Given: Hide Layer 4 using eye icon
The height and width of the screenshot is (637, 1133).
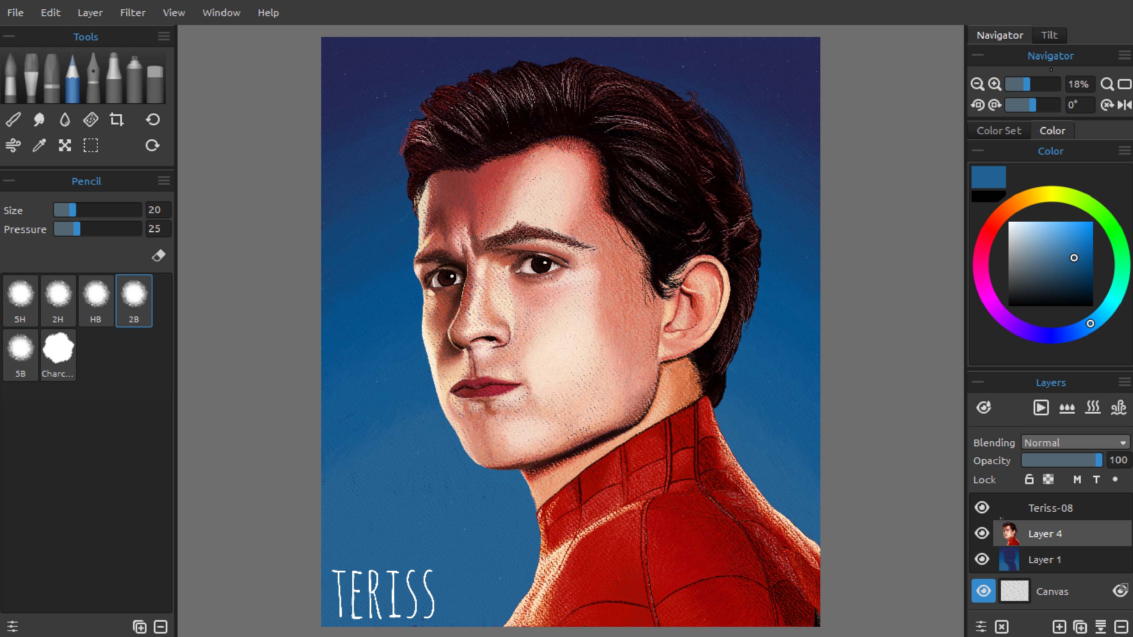Looking at the screenshot, I should (x=982, y=533).
